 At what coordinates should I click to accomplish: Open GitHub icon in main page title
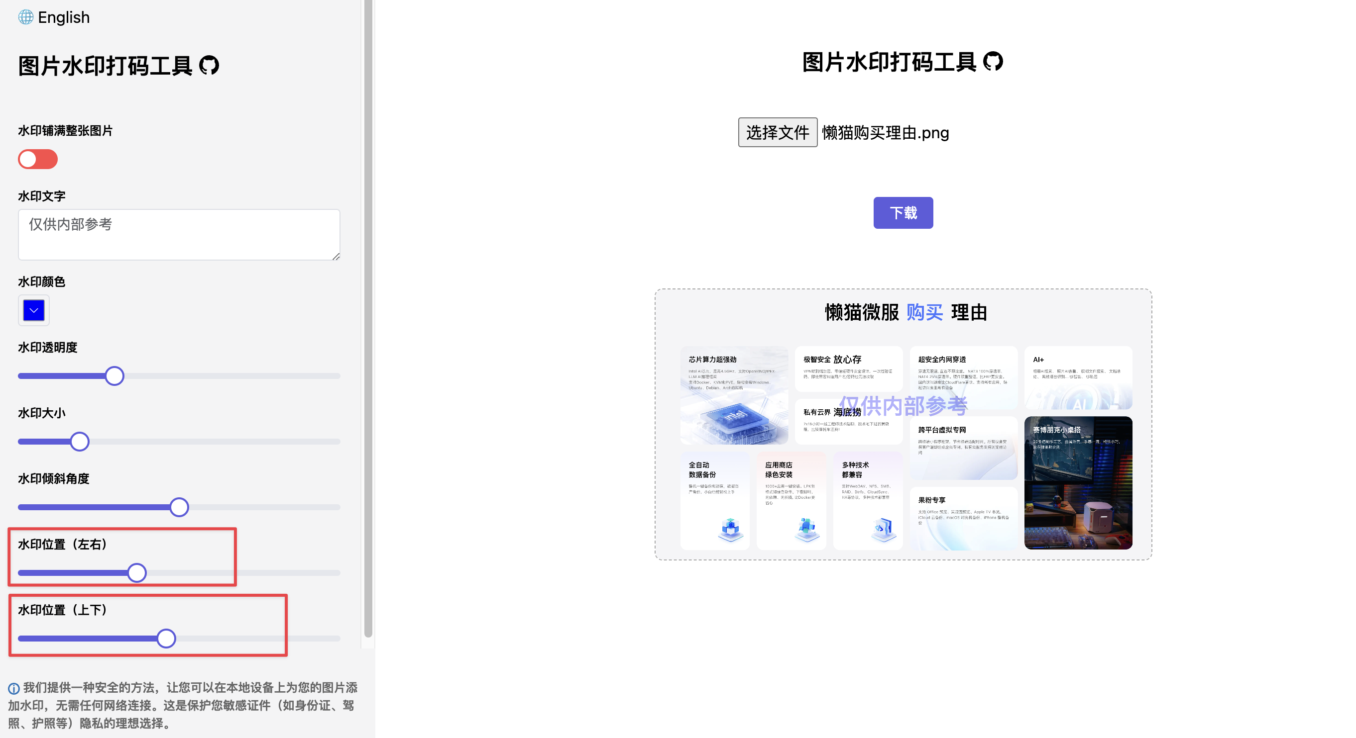point(993,62)
